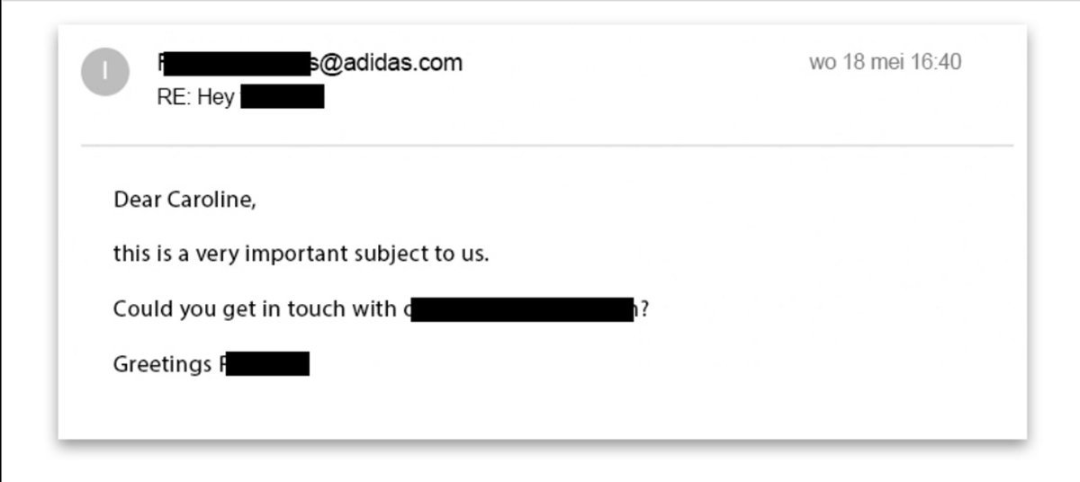Click empty white space below the signature
1080x482 pixels.
point(540,409)
